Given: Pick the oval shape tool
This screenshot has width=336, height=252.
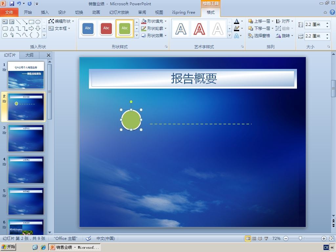Looking at the screenshot, I should (x=38, y=22).
